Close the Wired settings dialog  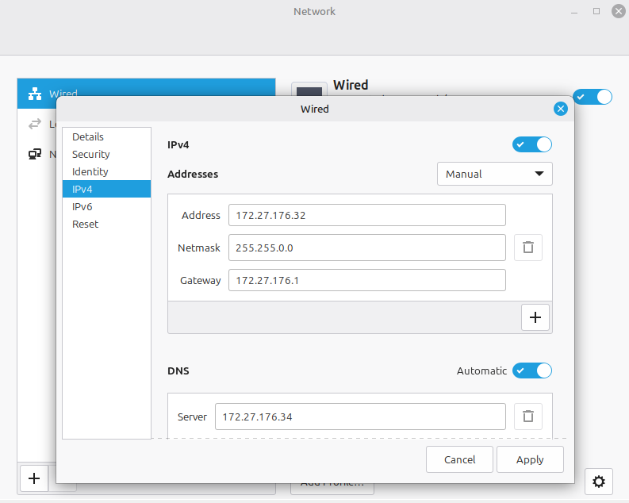pos(561,109)
